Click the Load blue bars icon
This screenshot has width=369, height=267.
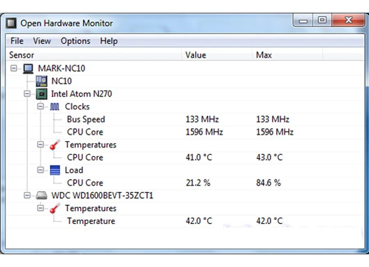click(x=55, y=170)
